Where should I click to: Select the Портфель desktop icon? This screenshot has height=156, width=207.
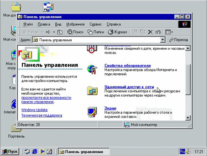(16, 131)
